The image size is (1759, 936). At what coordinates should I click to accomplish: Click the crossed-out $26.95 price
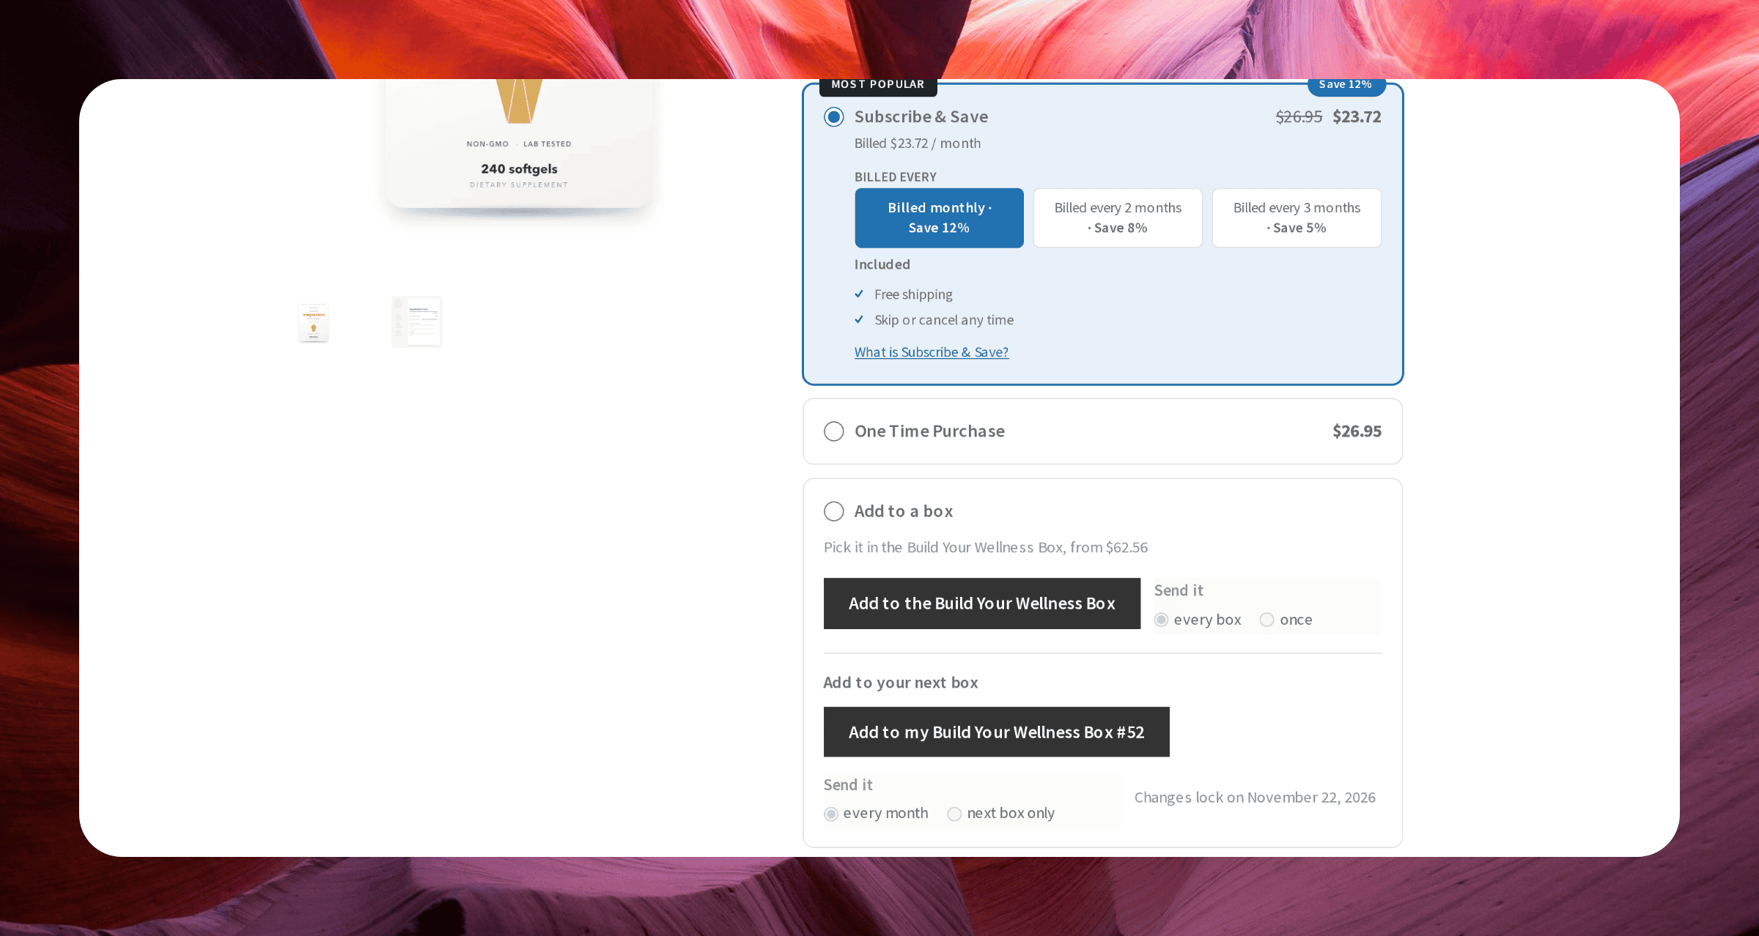pyautogui.click(x=1299, y=116)
